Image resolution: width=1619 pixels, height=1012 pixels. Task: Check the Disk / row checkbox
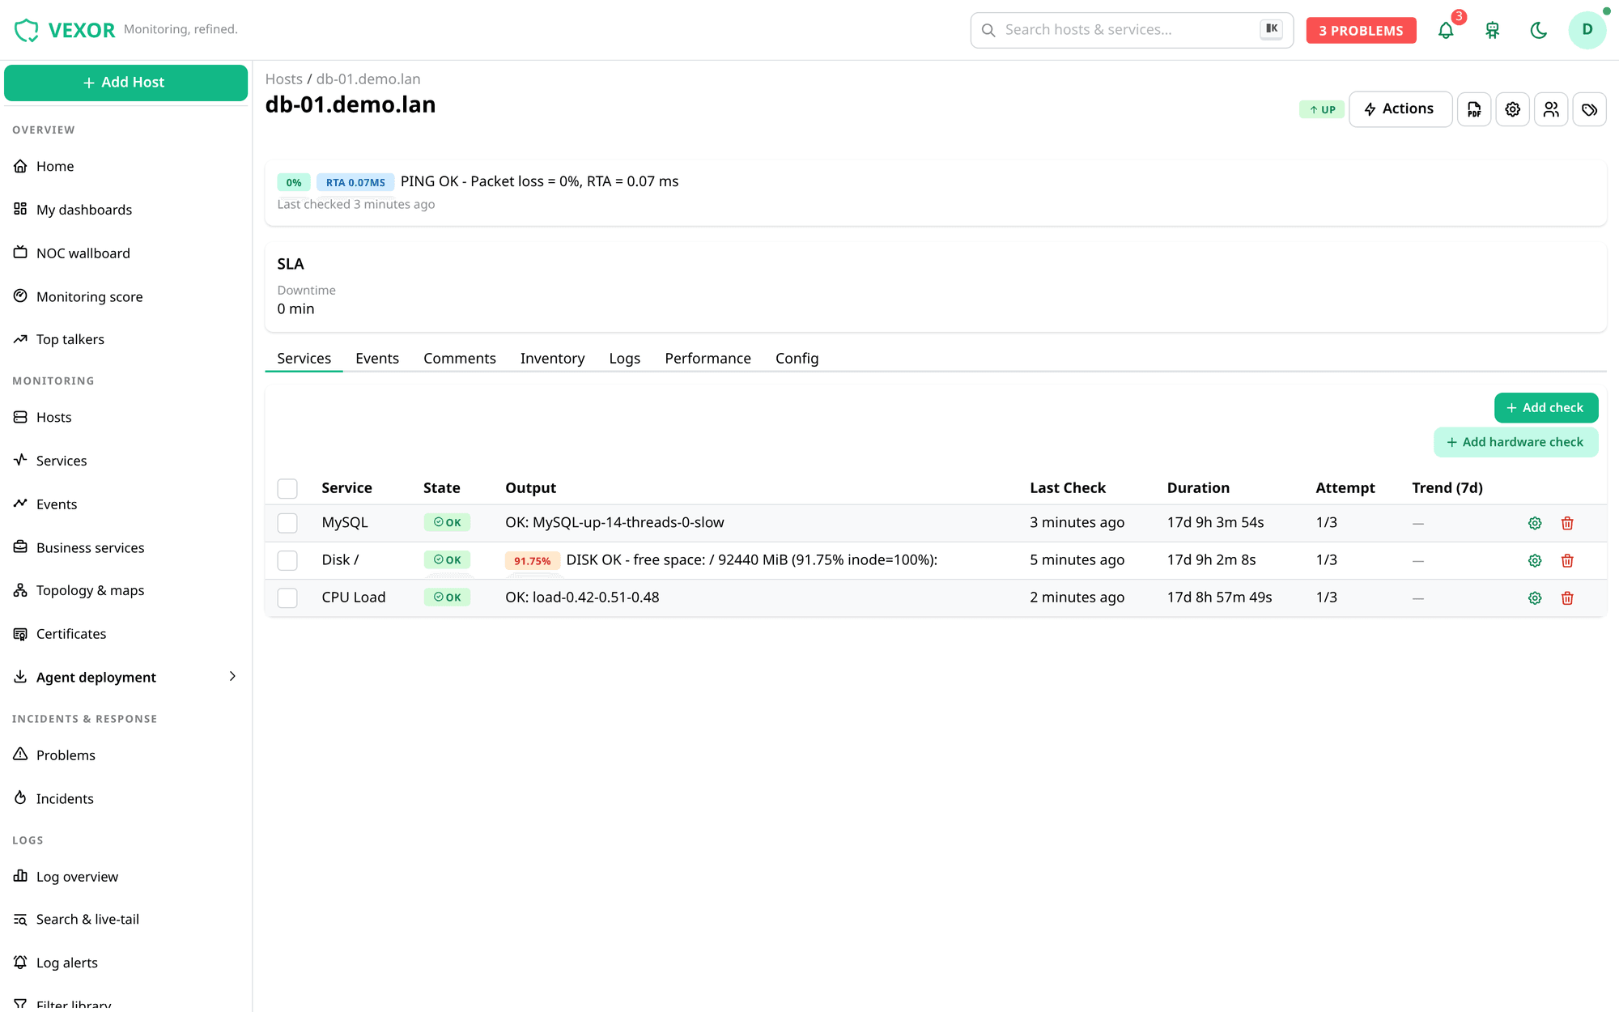(287, 560)
